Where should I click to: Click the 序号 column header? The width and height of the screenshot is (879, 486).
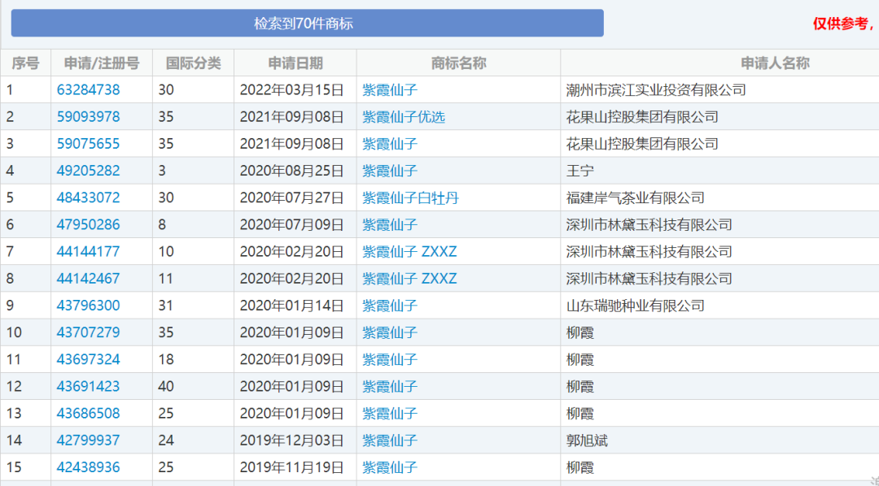tap(26, 63)
